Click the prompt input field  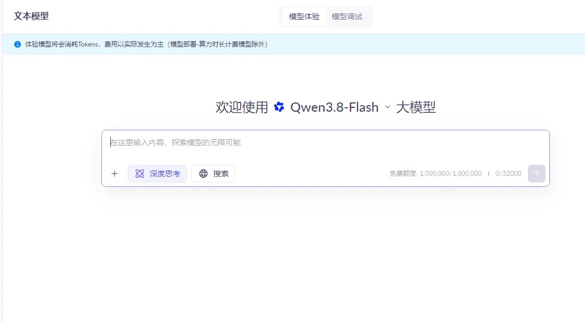click(x=325, y=143)
